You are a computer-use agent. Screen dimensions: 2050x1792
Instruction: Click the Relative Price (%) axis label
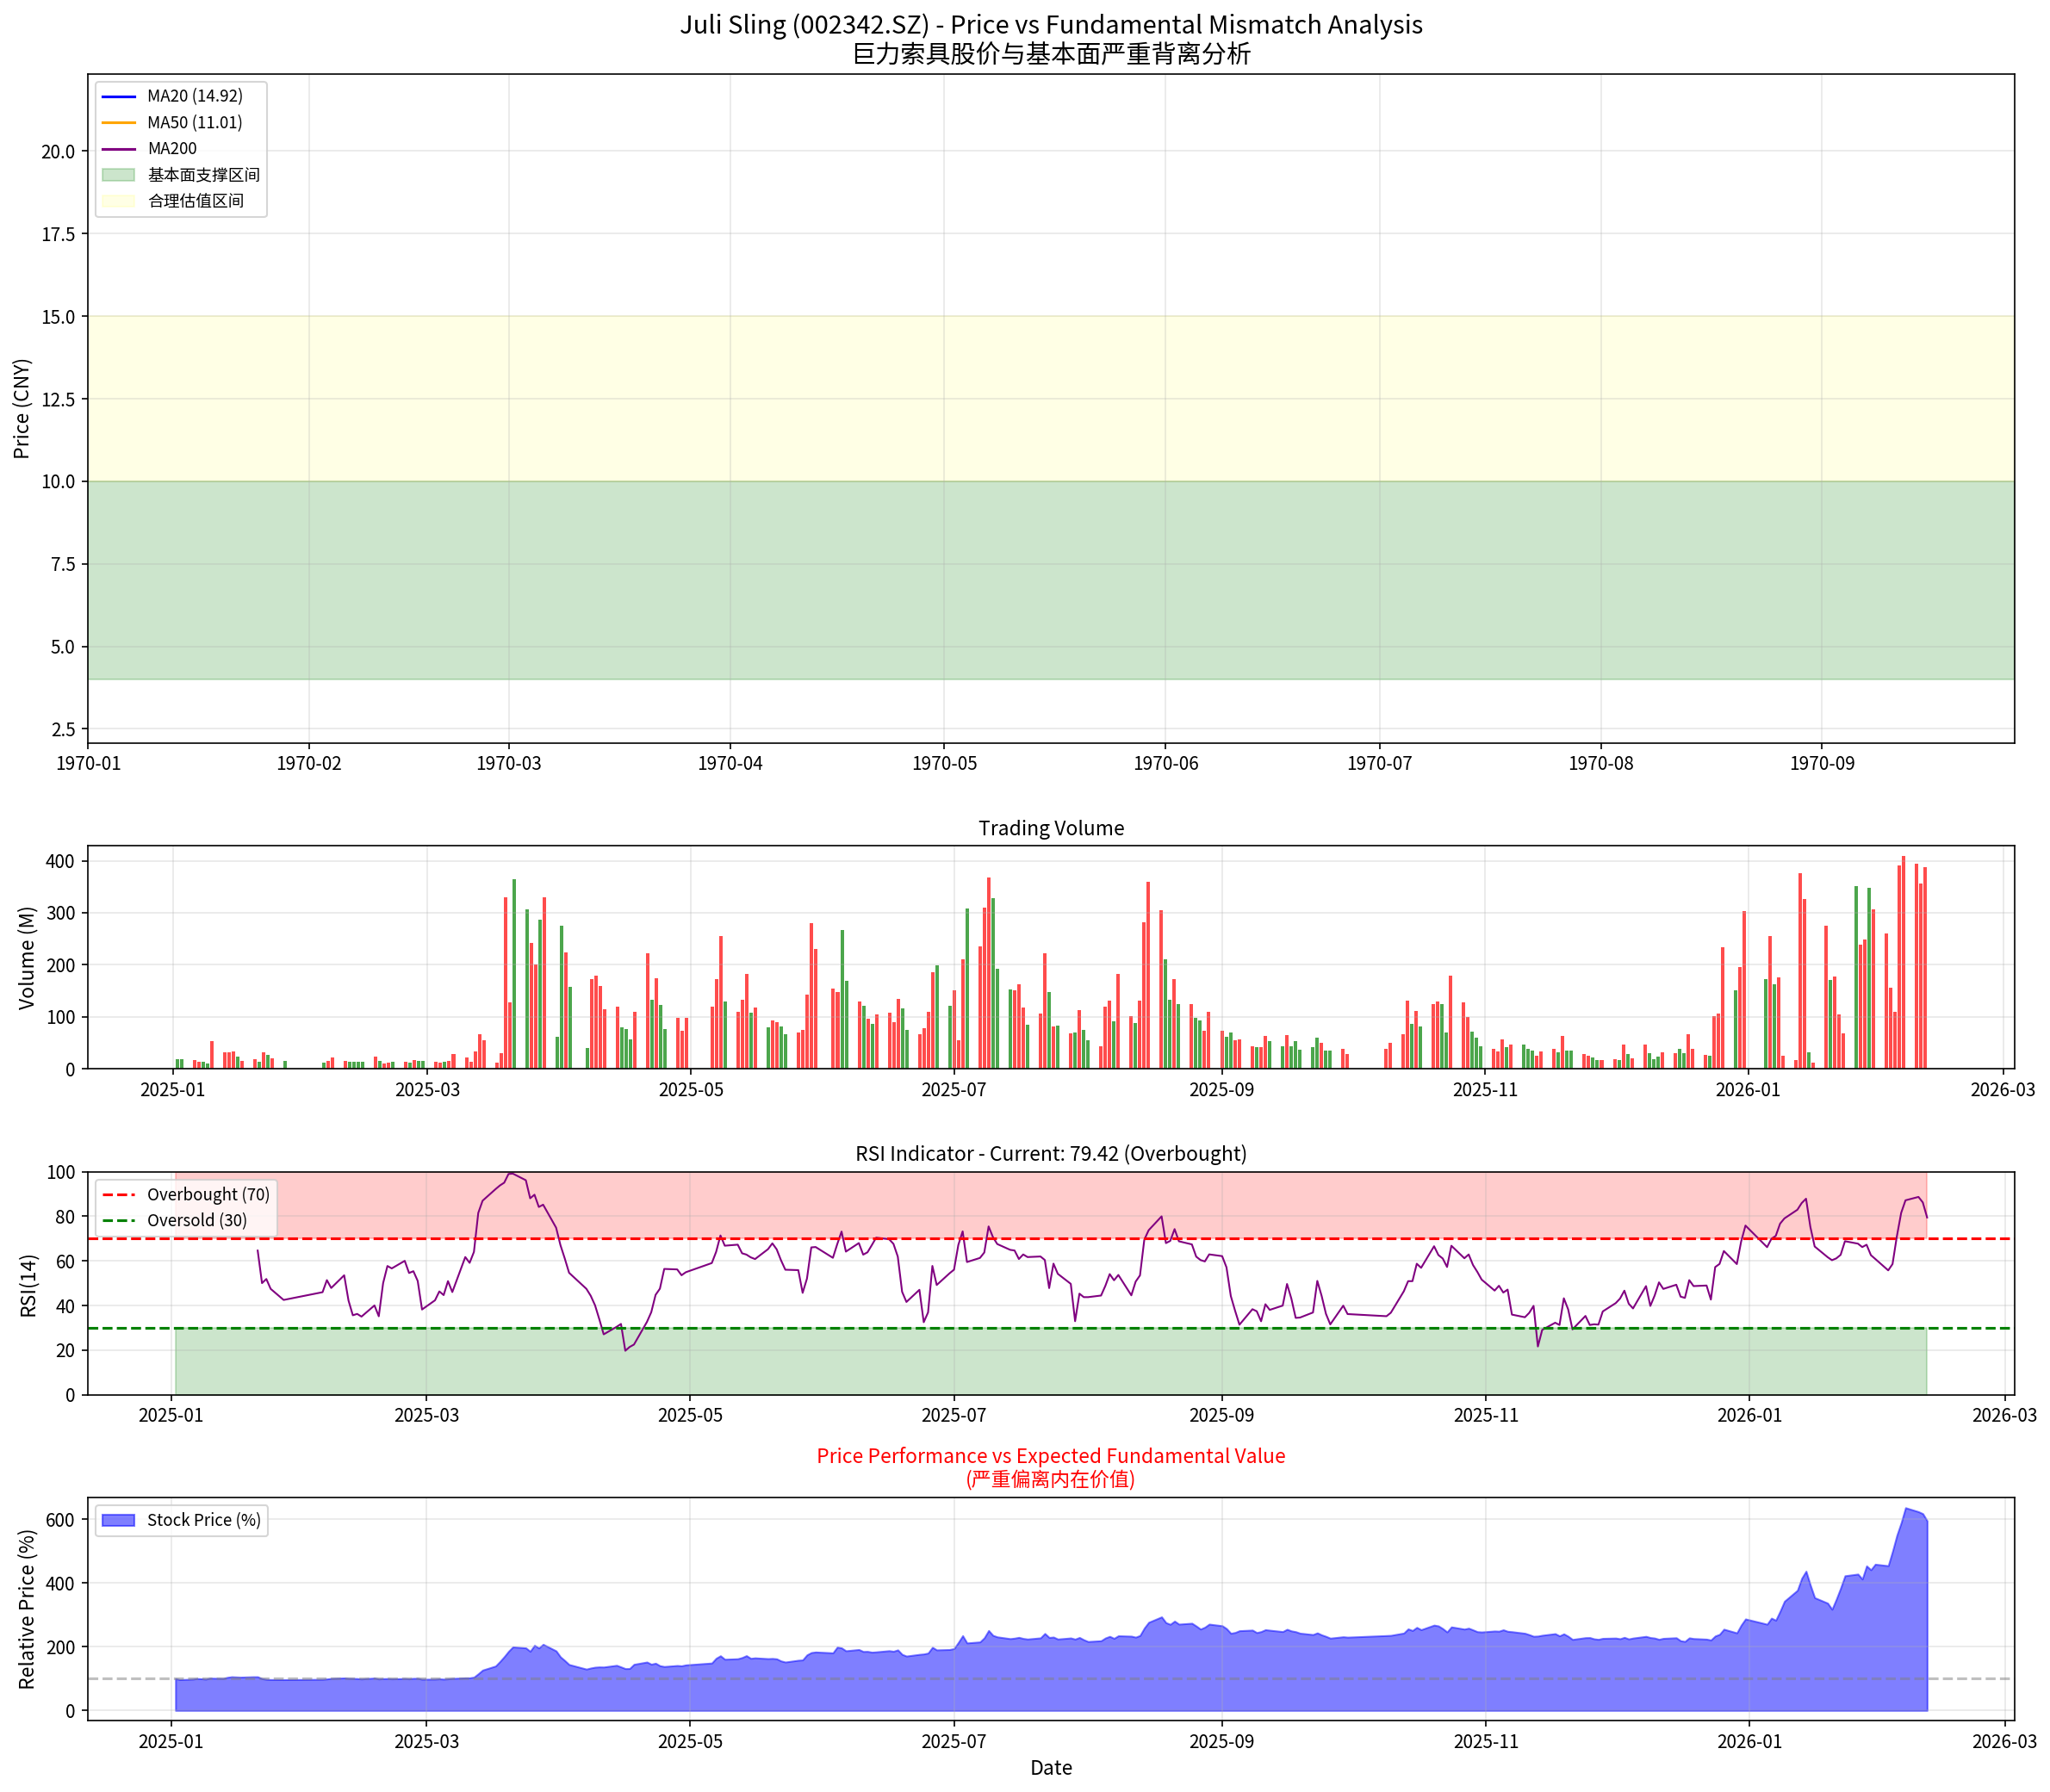tap(26, 1609)
